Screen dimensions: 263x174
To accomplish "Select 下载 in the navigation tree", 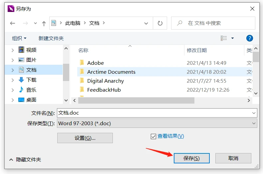I will click(x=31, y=80).
